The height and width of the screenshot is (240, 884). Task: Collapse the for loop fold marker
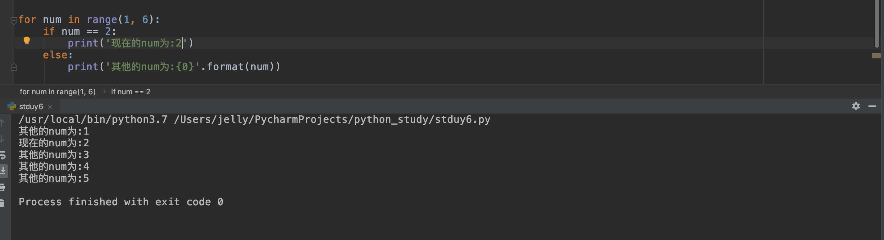click(x=14, y=20)
